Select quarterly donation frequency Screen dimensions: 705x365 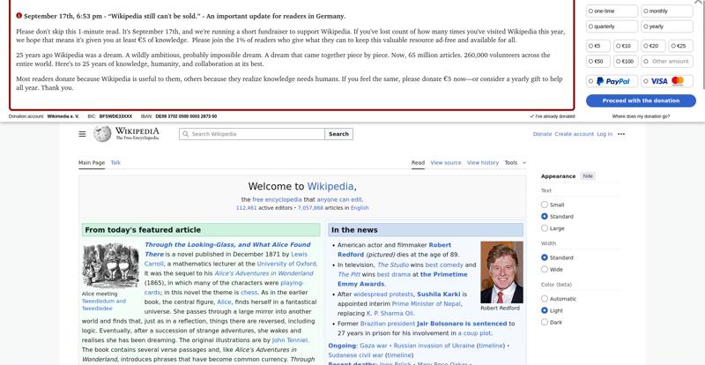612,26
